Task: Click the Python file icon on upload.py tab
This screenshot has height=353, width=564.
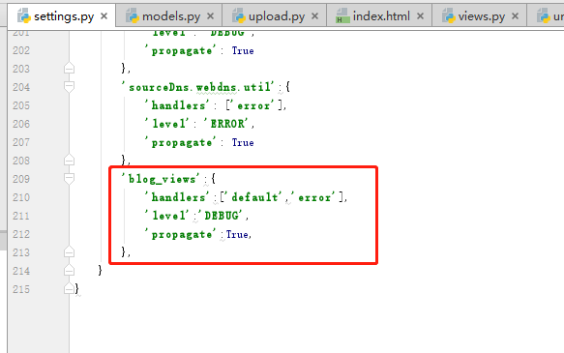Action: coord(239,16)
